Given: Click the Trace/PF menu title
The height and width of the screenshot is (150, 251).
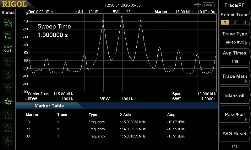Looking at the screenshot, I should click(234, 5).
